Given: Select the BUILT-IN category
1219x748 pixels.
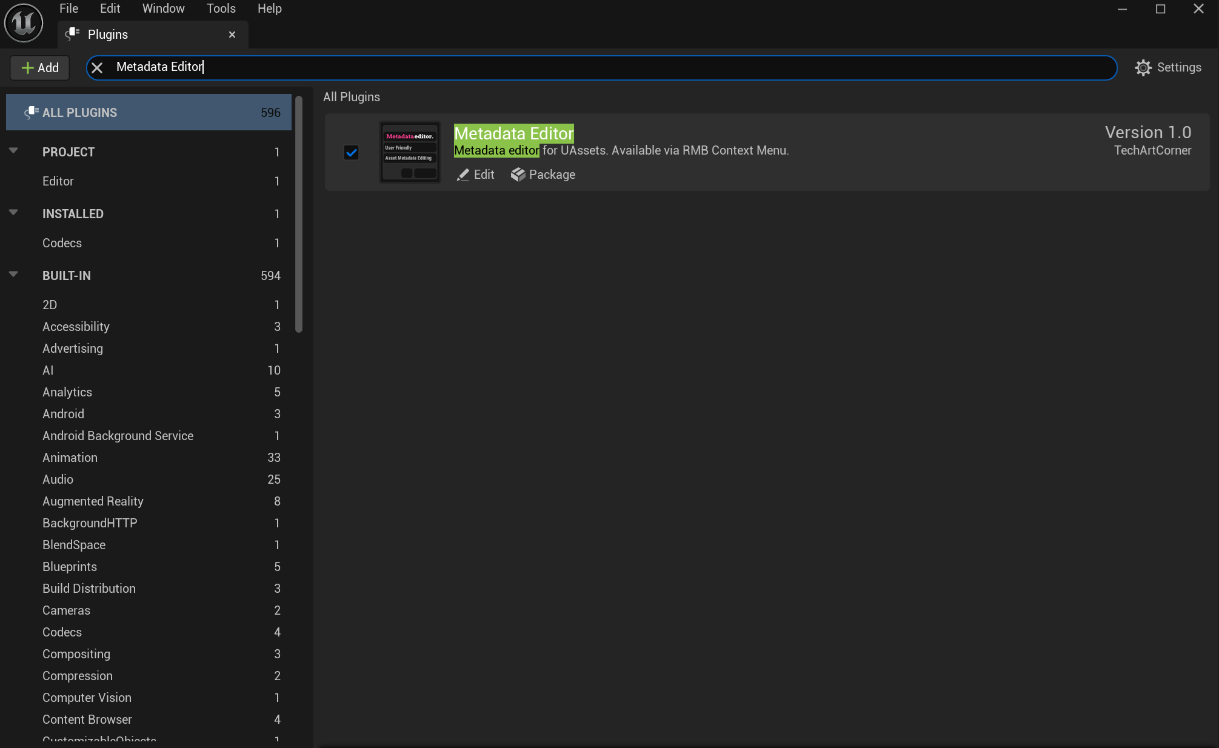Looking at the screenshot, I should point(149,276).
